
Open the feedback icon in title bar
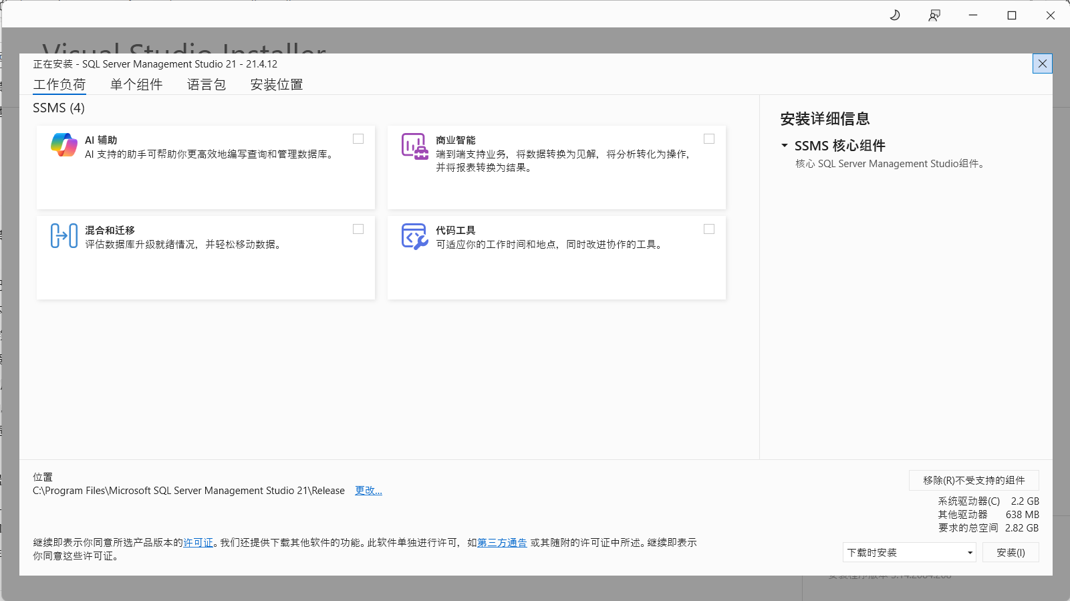[x=934, y=15]
